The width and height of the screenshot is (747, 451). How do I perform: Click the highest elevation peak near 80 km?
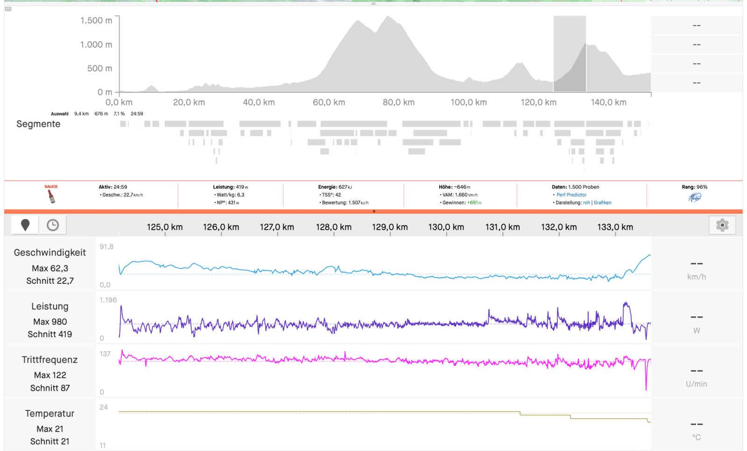(x=388, y=19)
